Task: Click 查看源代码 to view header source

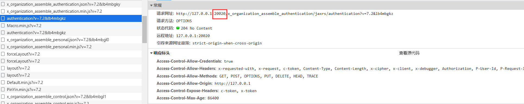Action: [x=409, y=53]
